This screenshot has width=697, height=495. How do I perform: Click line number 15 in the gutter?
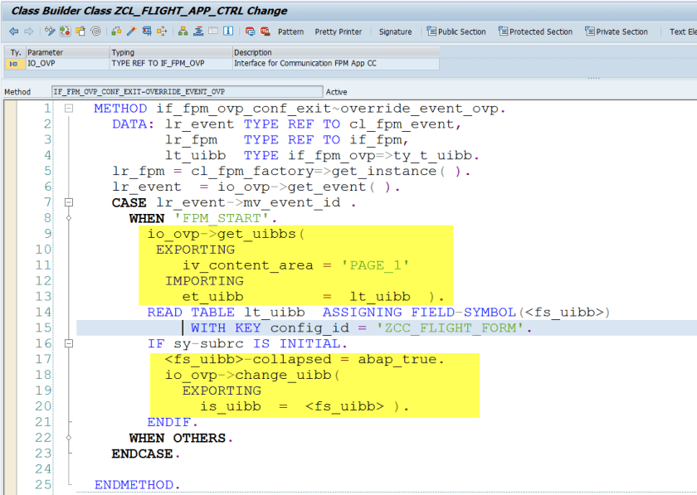tap(43, 328)
